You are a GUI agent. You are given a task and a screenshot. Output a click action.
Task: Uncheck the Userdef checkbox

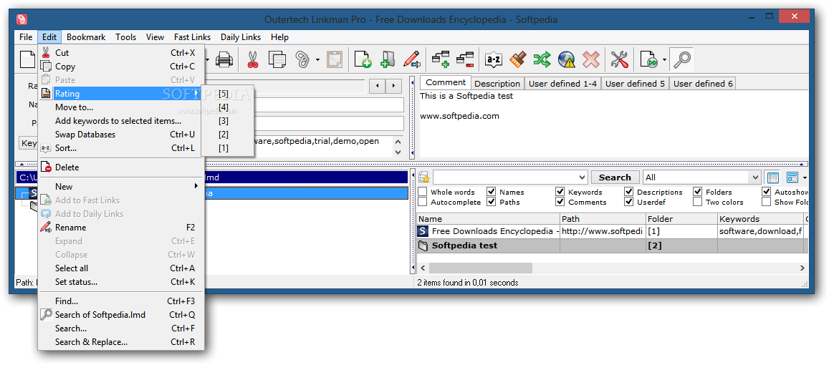coord(628,202)
